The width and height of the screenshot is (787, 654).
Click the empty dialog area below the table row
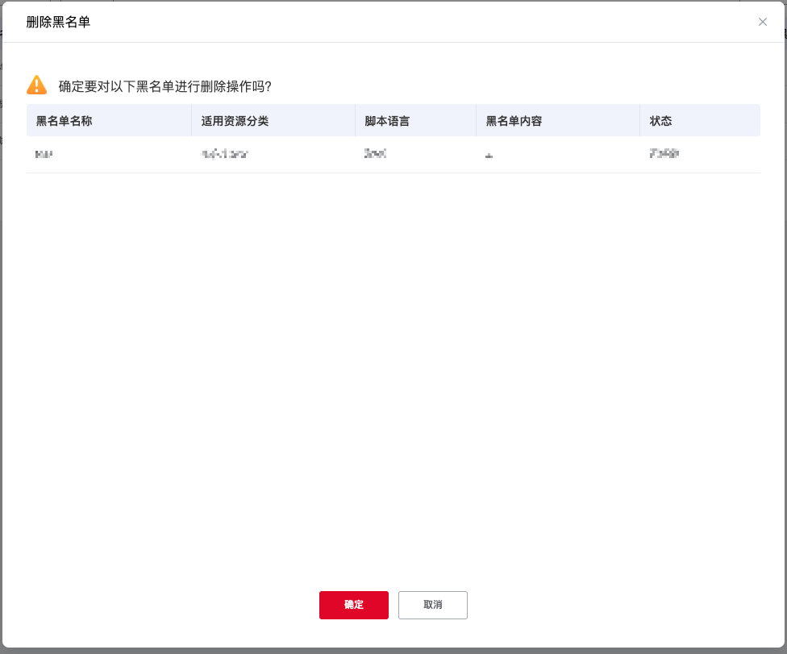pos(393,363)
